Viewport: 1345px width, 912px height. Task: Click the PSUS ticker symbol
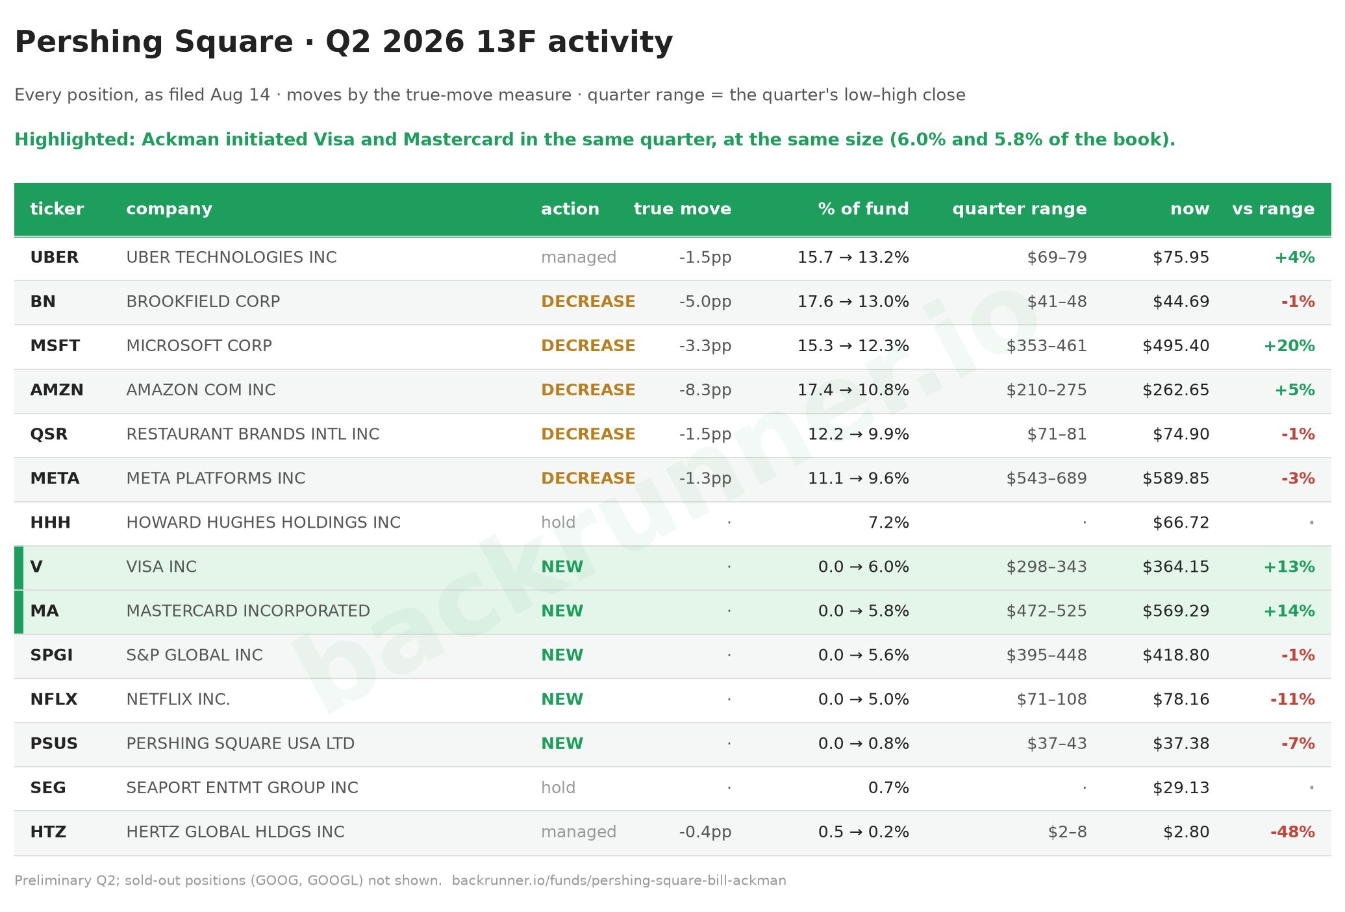click(54, 743)
